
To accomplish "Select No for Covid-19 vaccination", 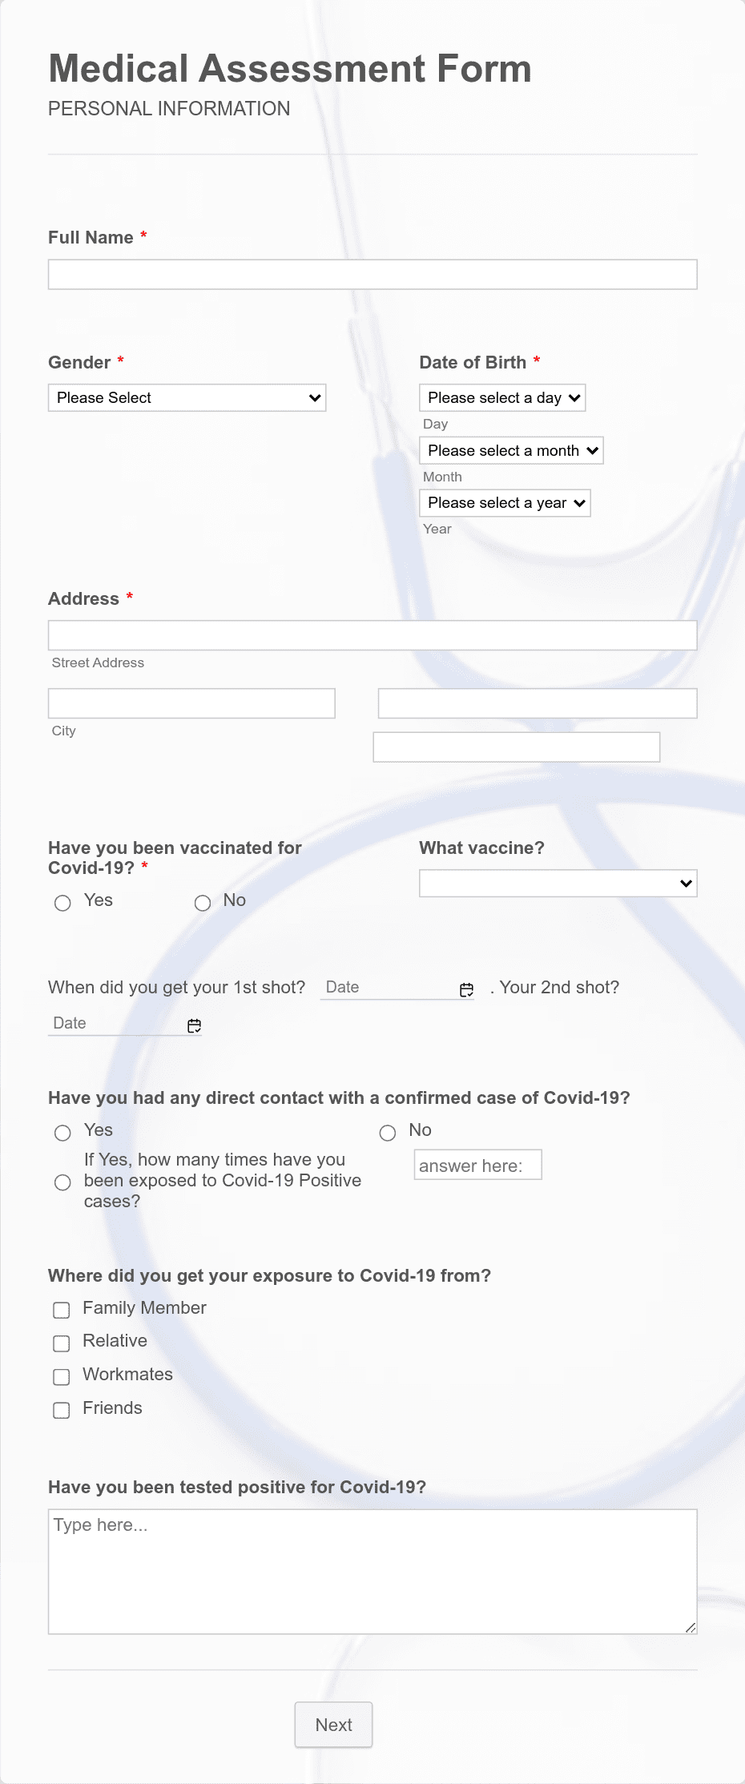I will point(203,904).
